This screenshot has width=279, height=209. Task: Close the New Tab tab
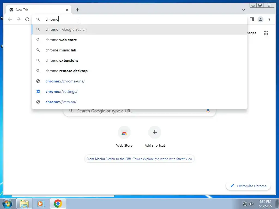tap(67, 10)
